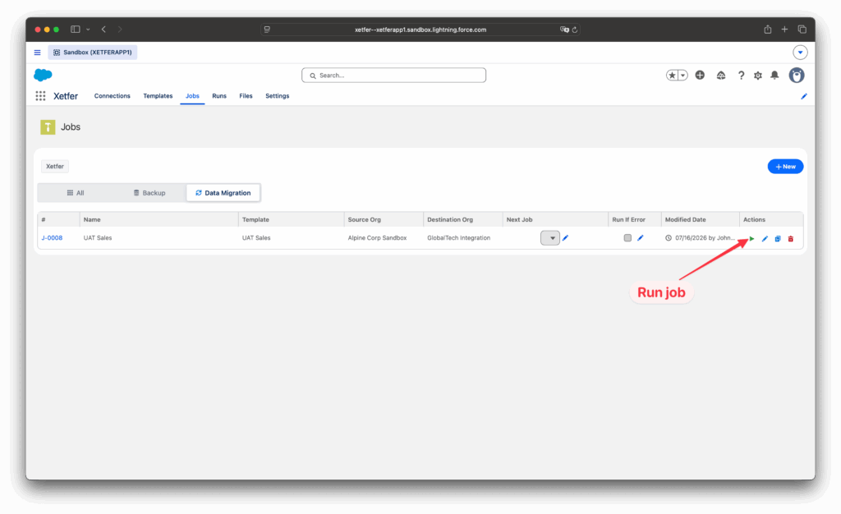This screenshot has height=514, width=841.
Task: Show All jobs filter
Action: coord(75,193)
